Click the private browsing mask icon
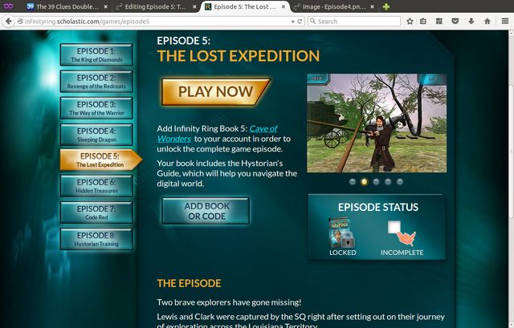 [x=9, y=6]
